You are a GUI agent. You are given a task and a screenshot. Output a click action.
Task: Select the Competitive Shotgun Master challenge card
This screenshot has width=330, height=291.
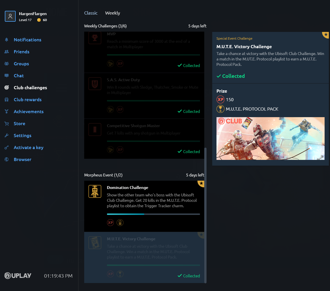(x=144, y=139)
